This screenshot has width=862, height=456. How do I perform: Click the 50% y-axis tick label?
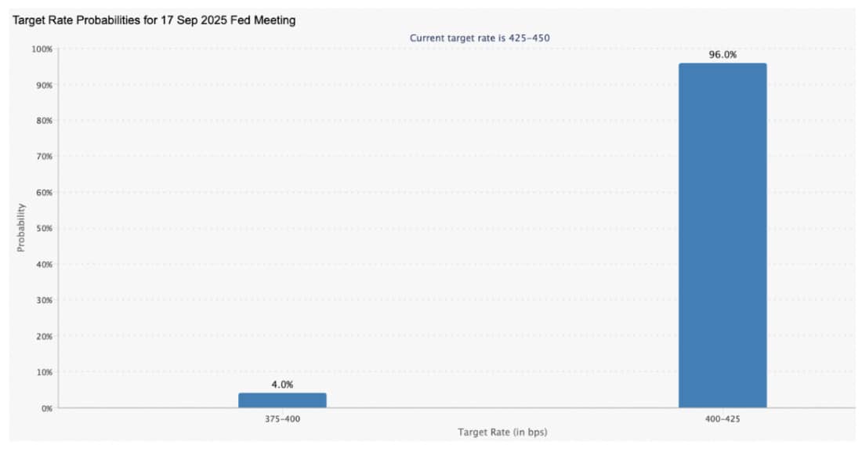[x=43, y=229]
